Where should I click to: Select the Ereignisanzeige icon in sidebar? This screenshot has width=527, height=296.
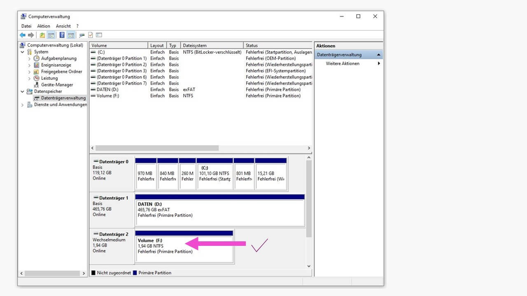click(x=37, y=65)
